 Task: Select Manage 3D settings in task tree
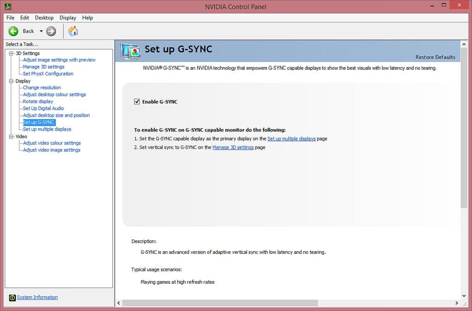[44, 67]
